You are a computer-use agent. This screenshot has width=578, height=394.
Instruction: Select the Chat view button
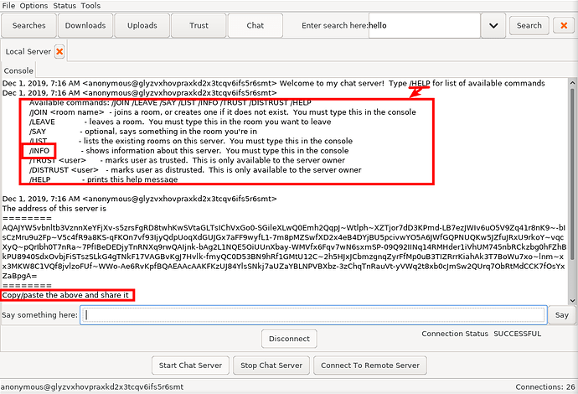(x=255, y=26)
